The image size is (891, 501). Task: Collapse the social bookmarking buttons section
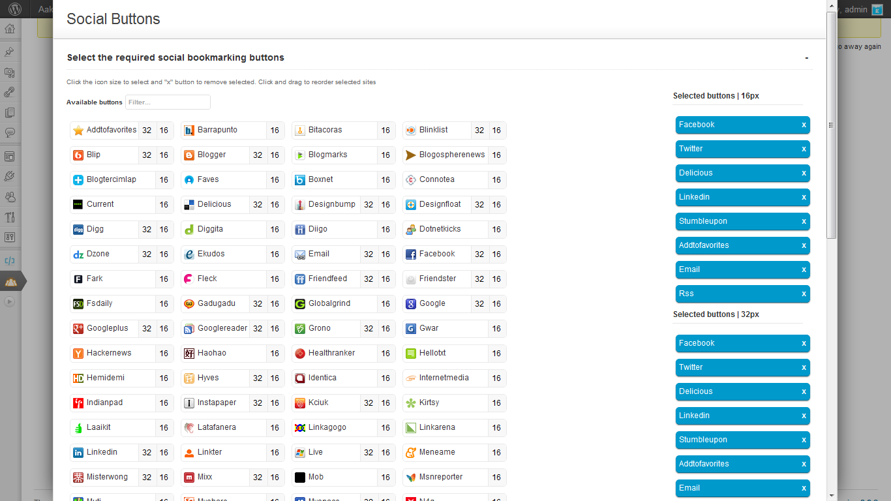(807, 58)
